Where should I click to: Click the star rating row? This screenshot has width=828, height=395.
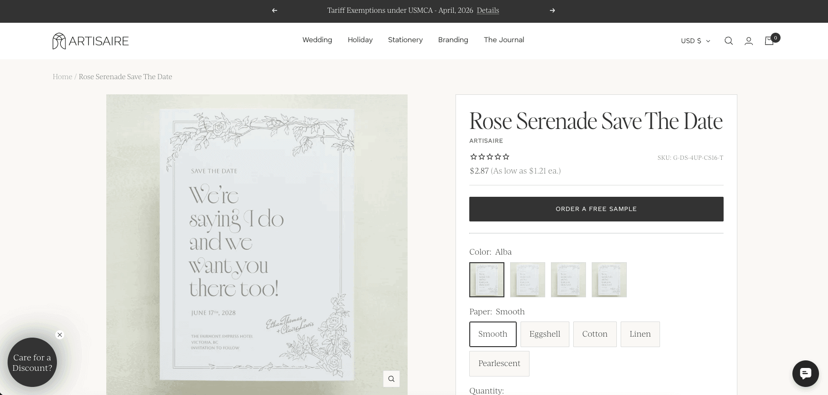point(490,156)
